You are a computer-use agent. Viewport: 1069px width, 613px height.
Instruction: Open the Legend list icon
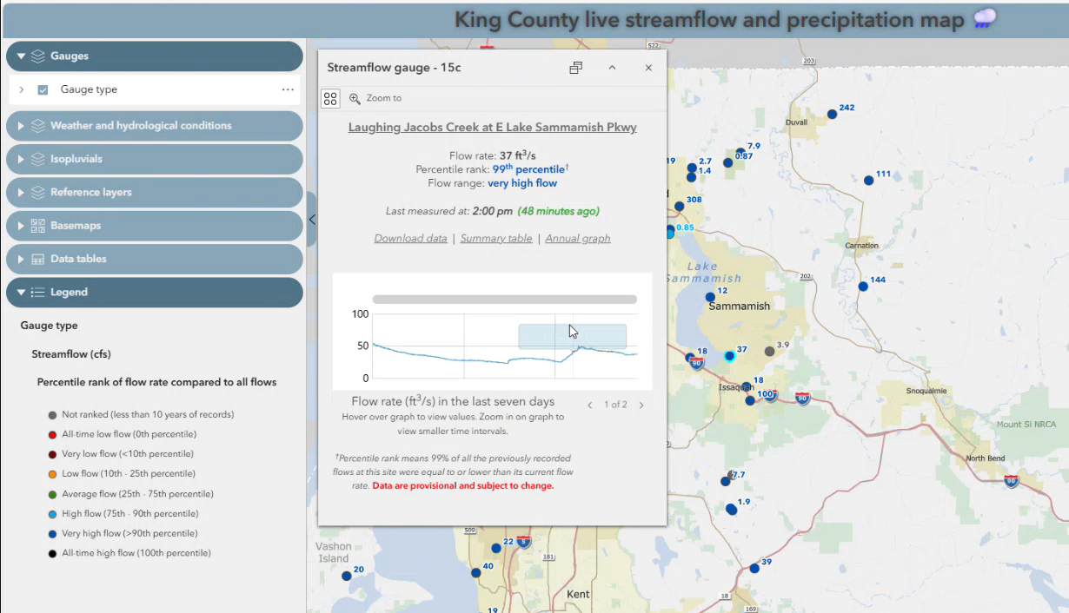point(37,292)
